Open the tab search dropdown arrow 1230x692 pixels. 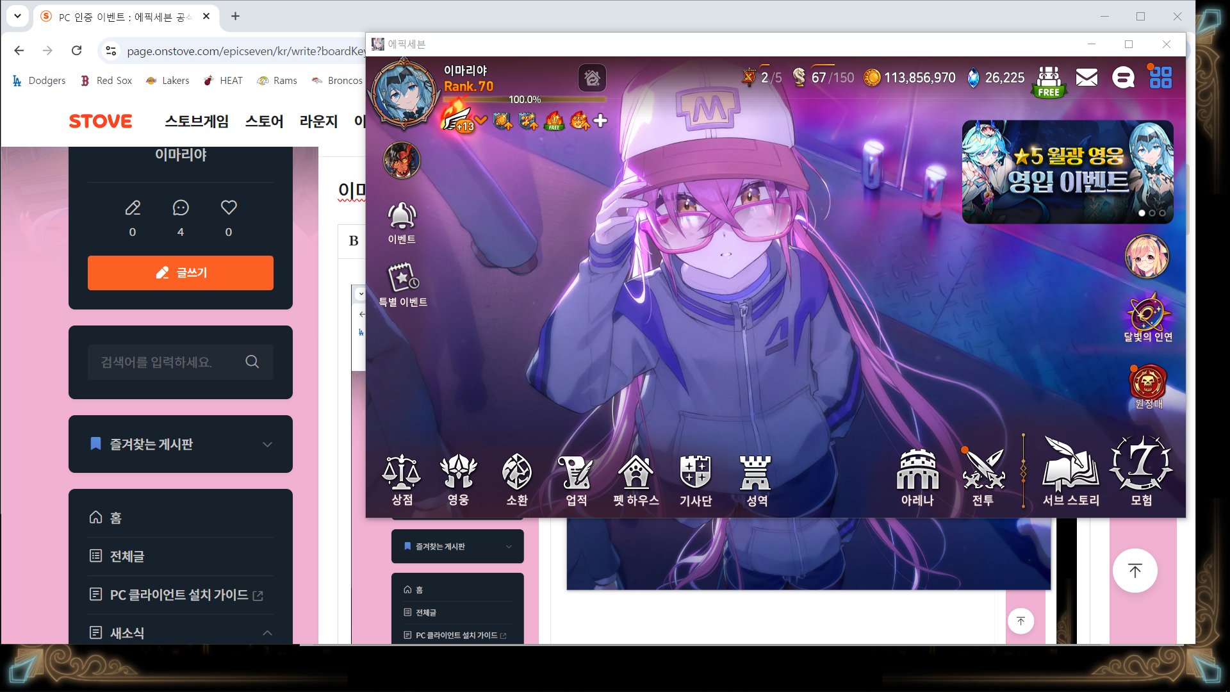17,16
